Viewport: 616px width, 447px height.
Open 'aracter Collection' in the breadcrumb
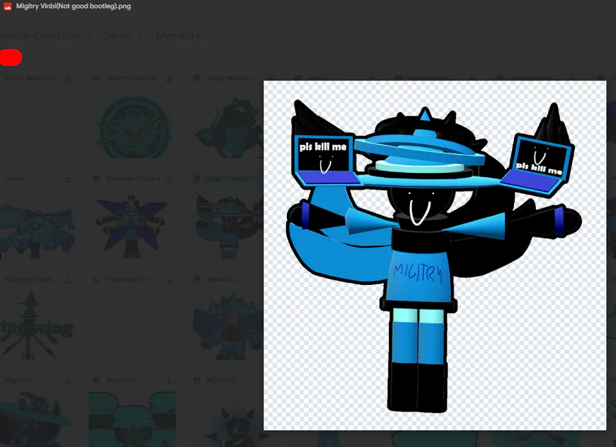40,36
